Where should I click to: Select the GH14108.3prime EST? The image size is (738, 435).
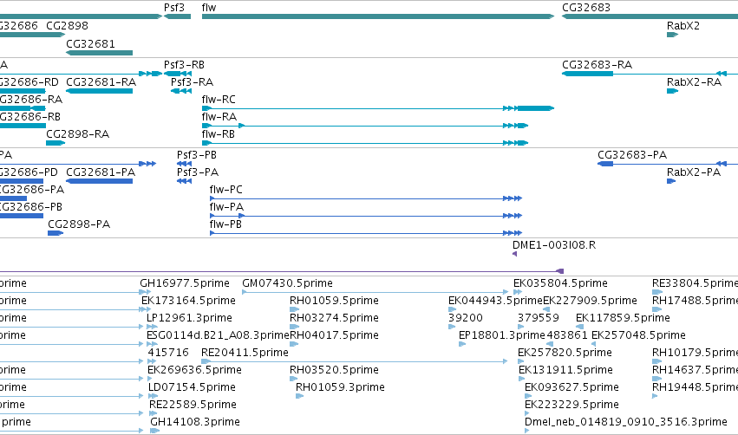coord(195,422)
